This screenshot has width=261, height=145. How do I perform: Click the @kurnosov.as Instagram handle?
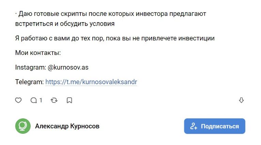pyautogui.click(x=68, y=67)
